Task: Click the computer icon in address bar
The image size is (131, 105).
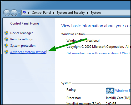Action: [24, 13]
